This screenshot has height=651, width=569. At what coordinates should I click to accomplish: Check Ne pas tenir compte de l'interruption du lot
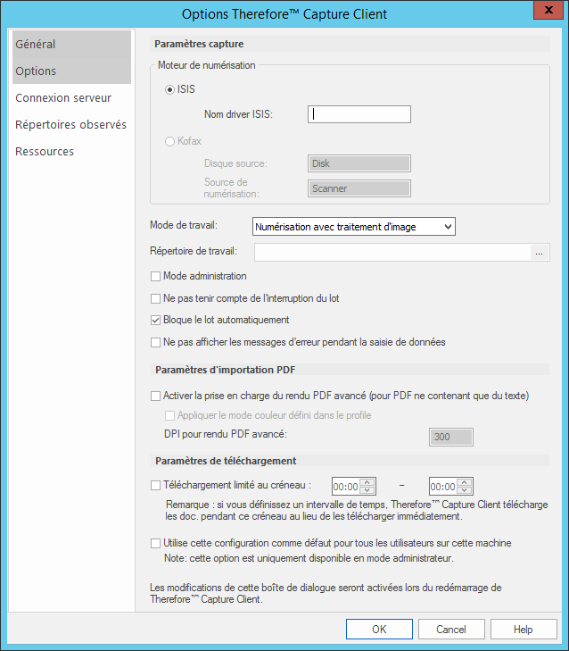[x=155, y=298]
